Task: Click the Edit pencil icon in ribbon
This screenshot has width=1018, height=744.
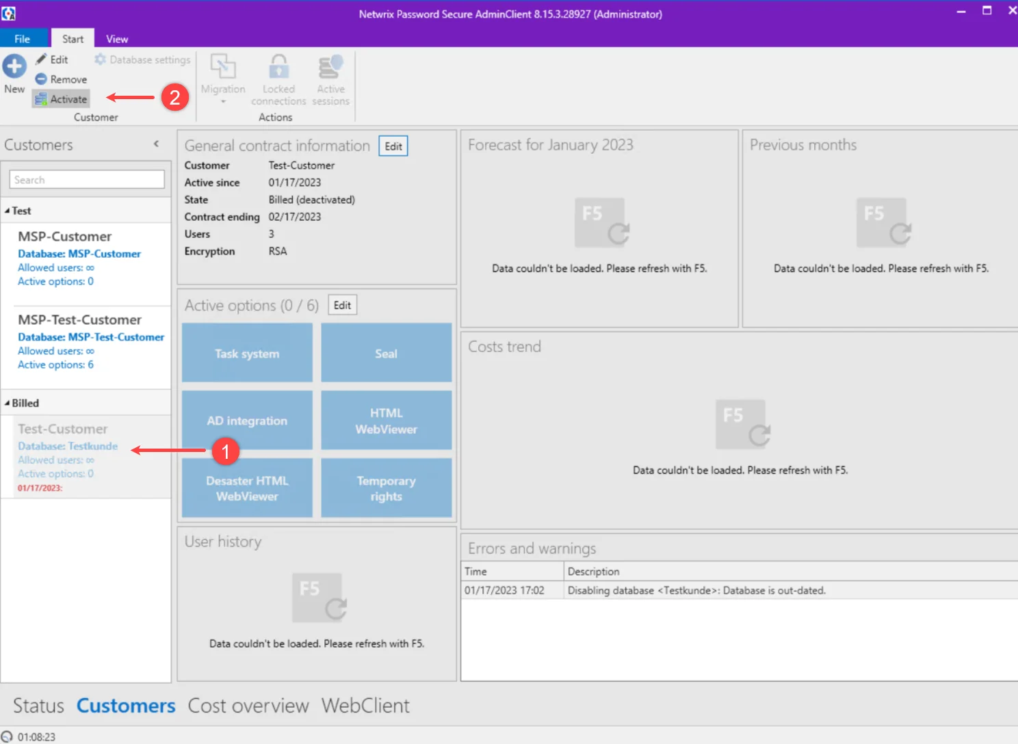Action: [41, 59]
